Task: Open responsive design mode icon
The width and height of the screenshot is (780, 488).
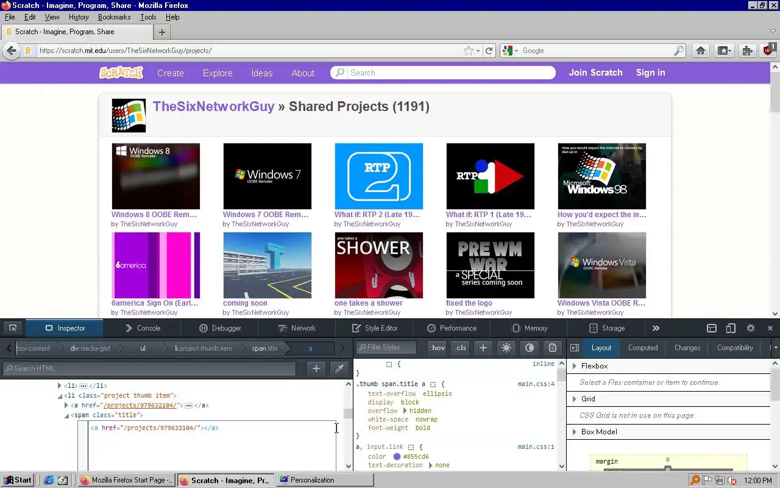Action: [x=731, y=328]
